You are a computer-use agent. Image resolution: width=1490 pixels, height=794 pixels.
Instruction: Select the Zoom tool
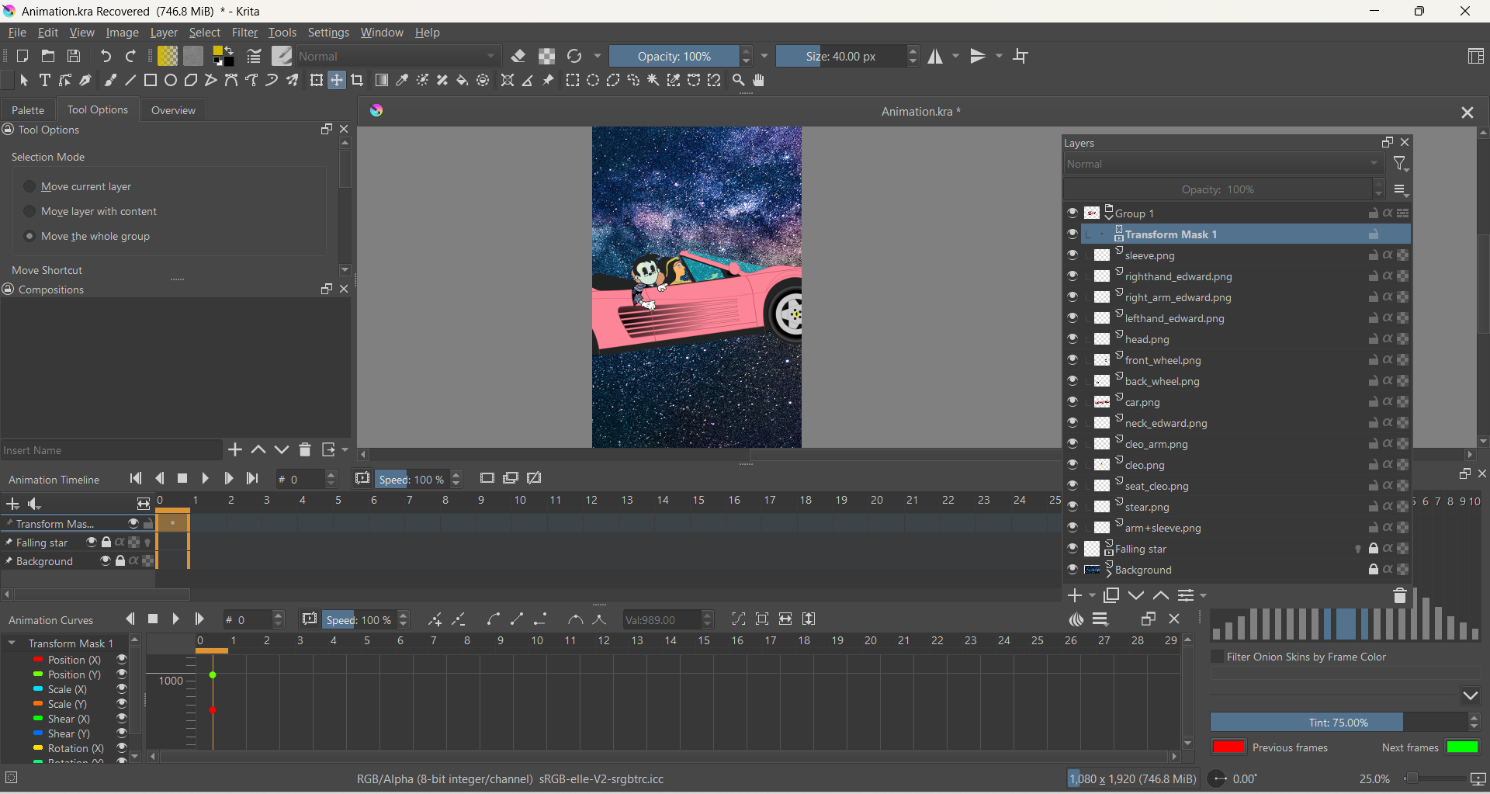[x=738, y=80]
